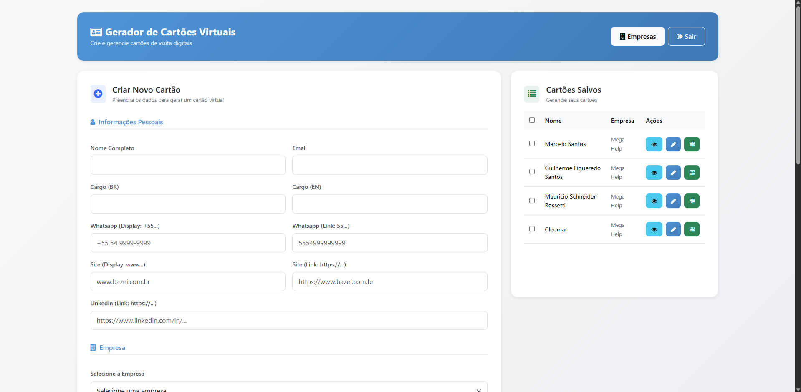
Task: Edit Mauricio Schneider Rossetti card
Action: (x=673, y=201)
